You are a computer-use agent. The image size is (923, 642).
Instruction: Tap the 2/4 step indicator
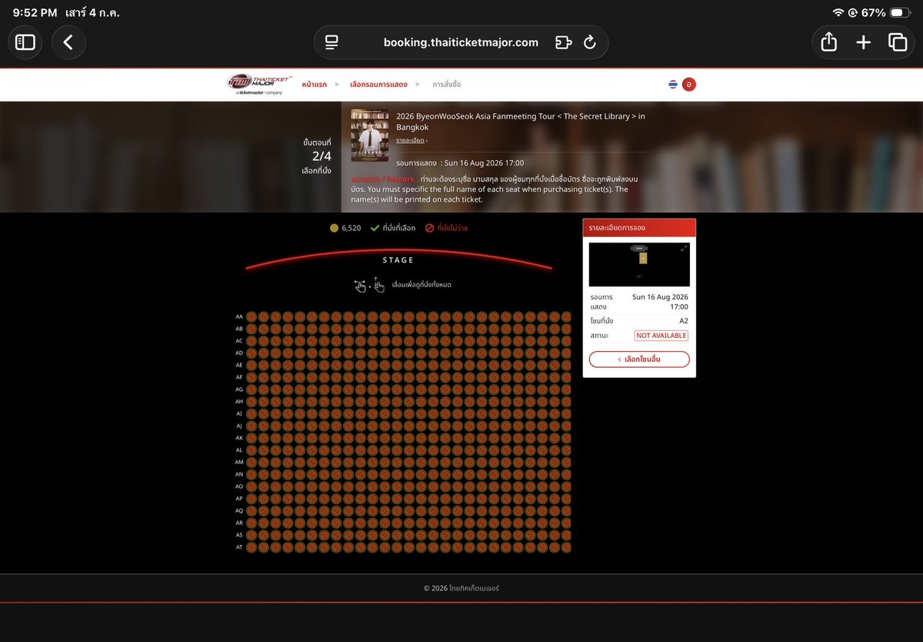(322, 156)
